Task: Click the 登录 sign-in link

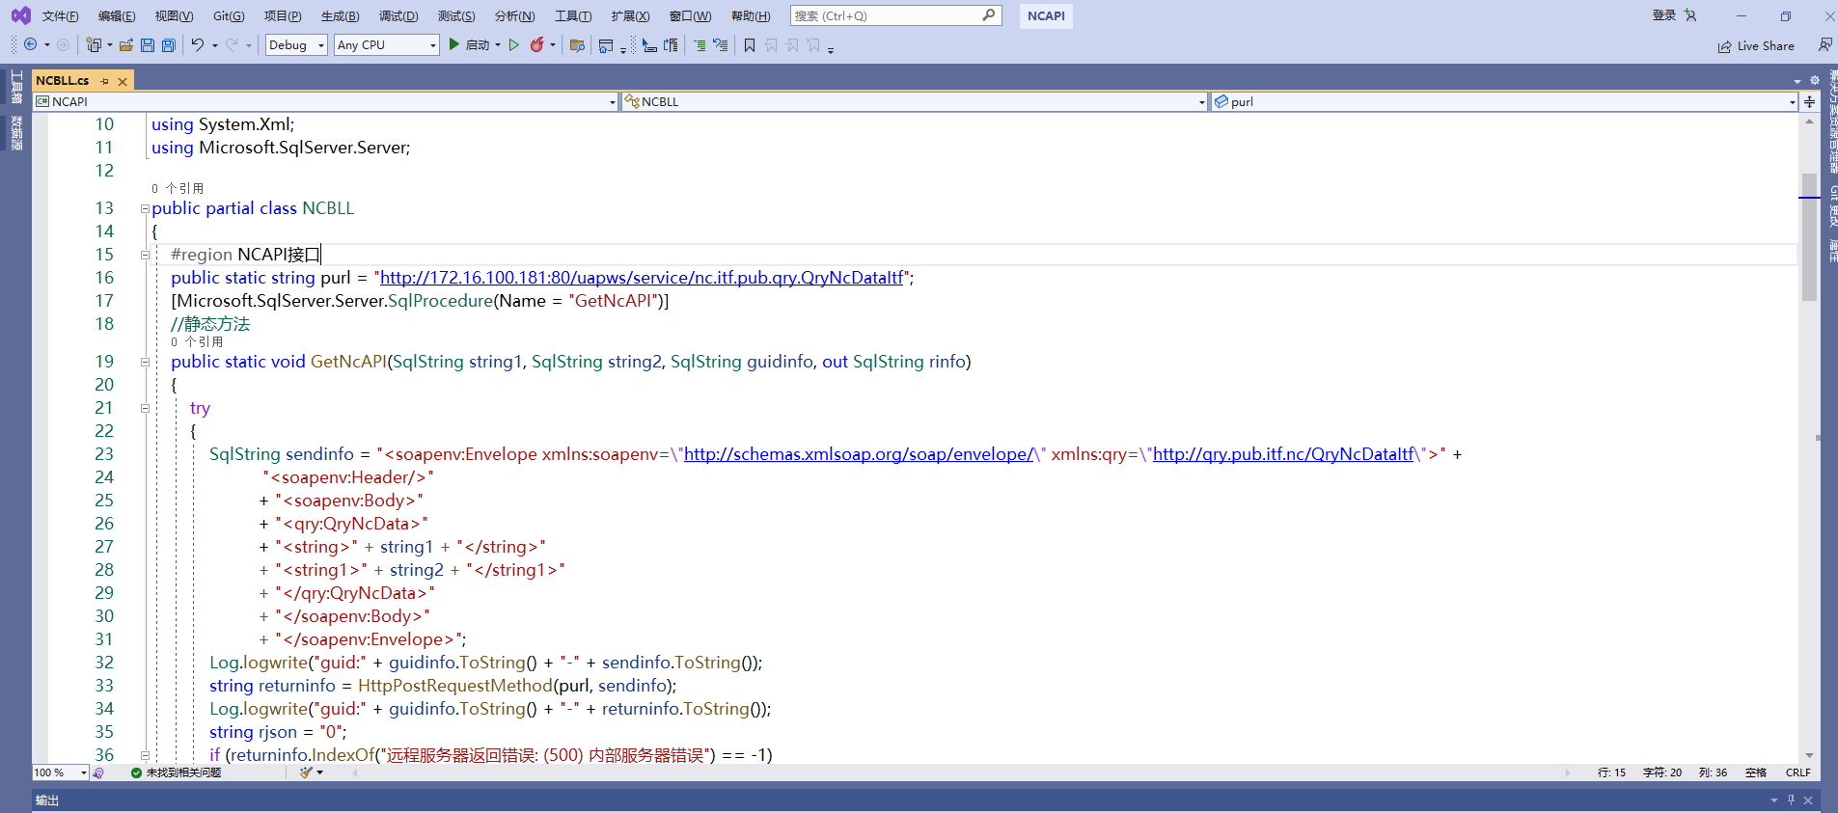Action: tap(1664, 15)
